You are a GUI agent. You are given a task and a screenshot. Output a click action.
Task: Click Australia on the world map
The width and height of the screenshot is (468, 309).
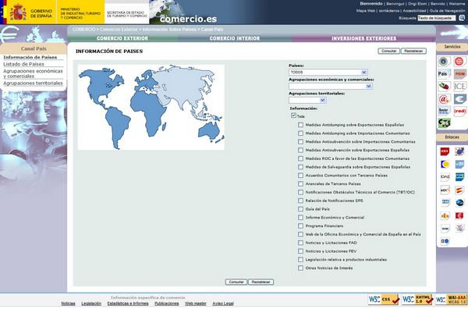(209, 131)
